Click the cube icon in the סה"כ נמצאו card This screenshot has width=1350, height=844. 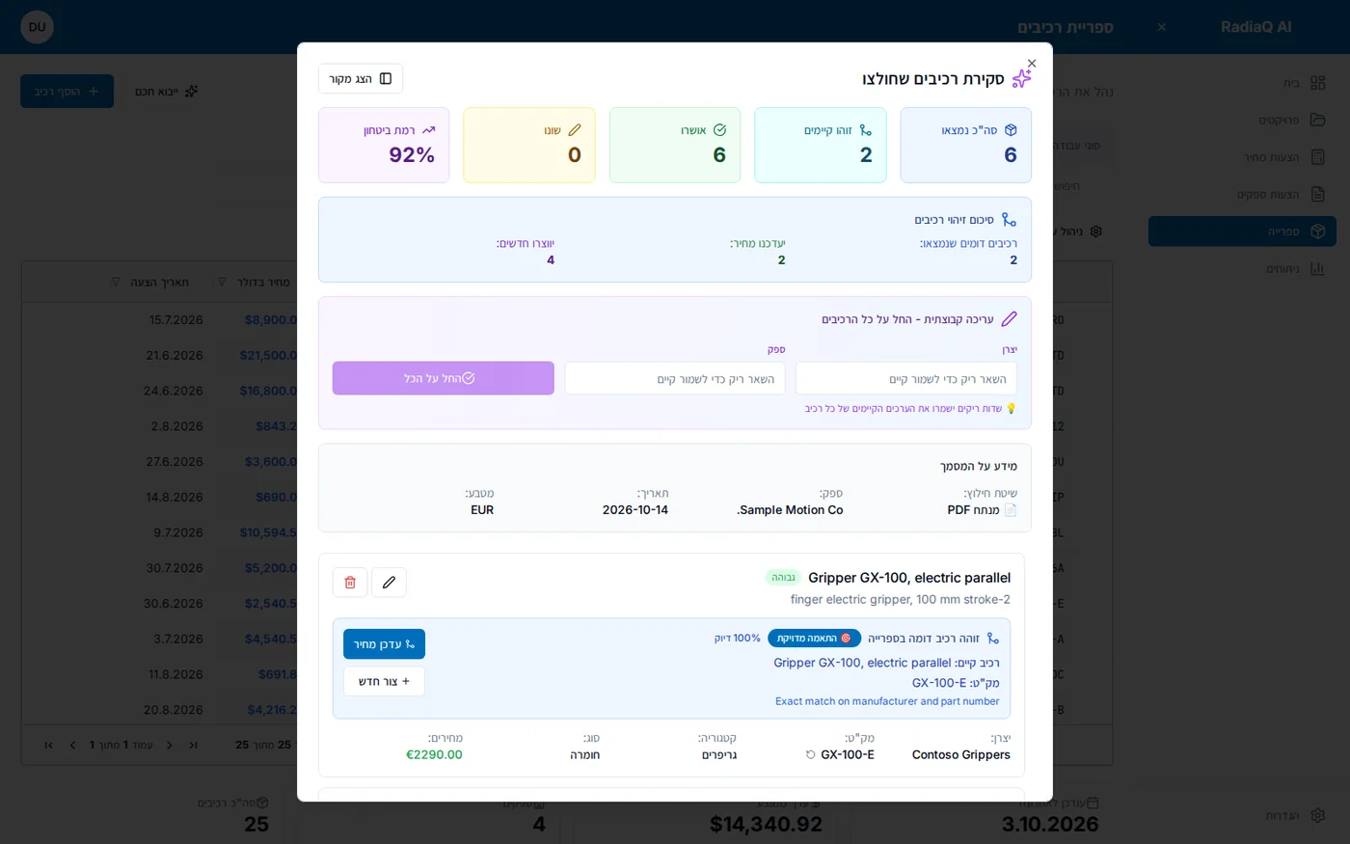[1011, 130]
